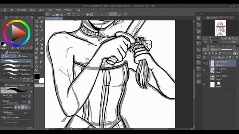Adjust Opacity value stepper arrows

coord(27,102)
